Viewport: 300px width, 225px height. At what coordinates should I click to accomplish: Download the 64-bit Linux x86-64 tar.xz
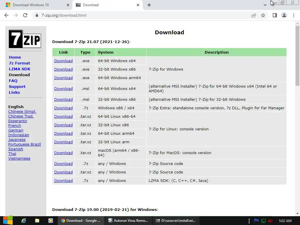click(63, 117)
